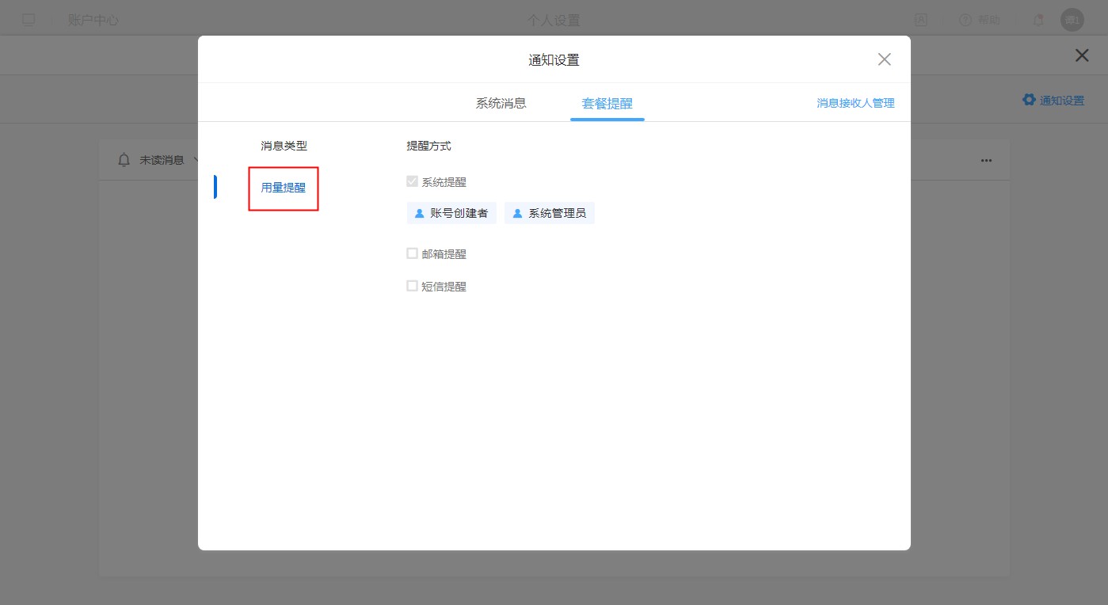Click the monitor icon left of 账户中心
1108x605 pixels.
[29, 20]
